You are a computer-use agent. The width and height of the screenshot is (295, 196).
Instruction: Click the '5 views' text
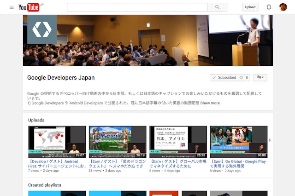tap(155, 171)
